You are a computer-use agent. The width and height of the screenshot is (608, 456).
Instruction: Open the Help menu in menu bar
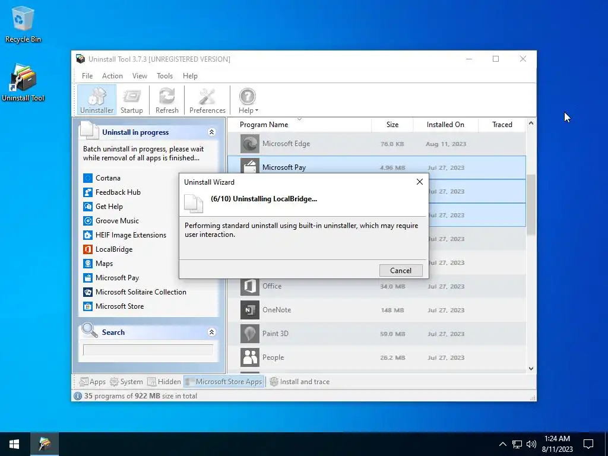coord(190,76)
